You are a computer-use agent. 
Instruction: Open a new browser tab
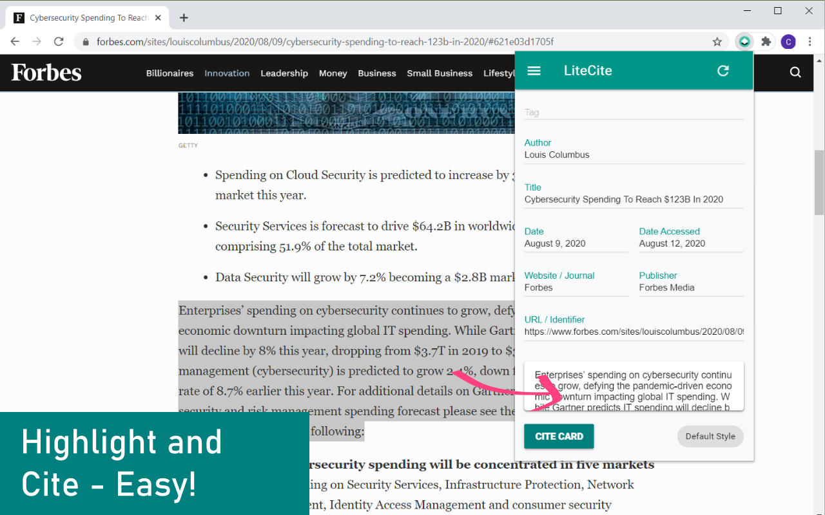184,18
